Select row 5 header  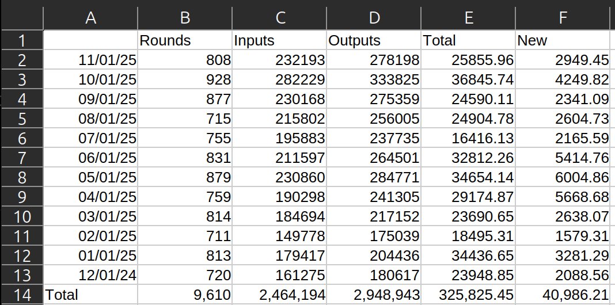point(22,119)
